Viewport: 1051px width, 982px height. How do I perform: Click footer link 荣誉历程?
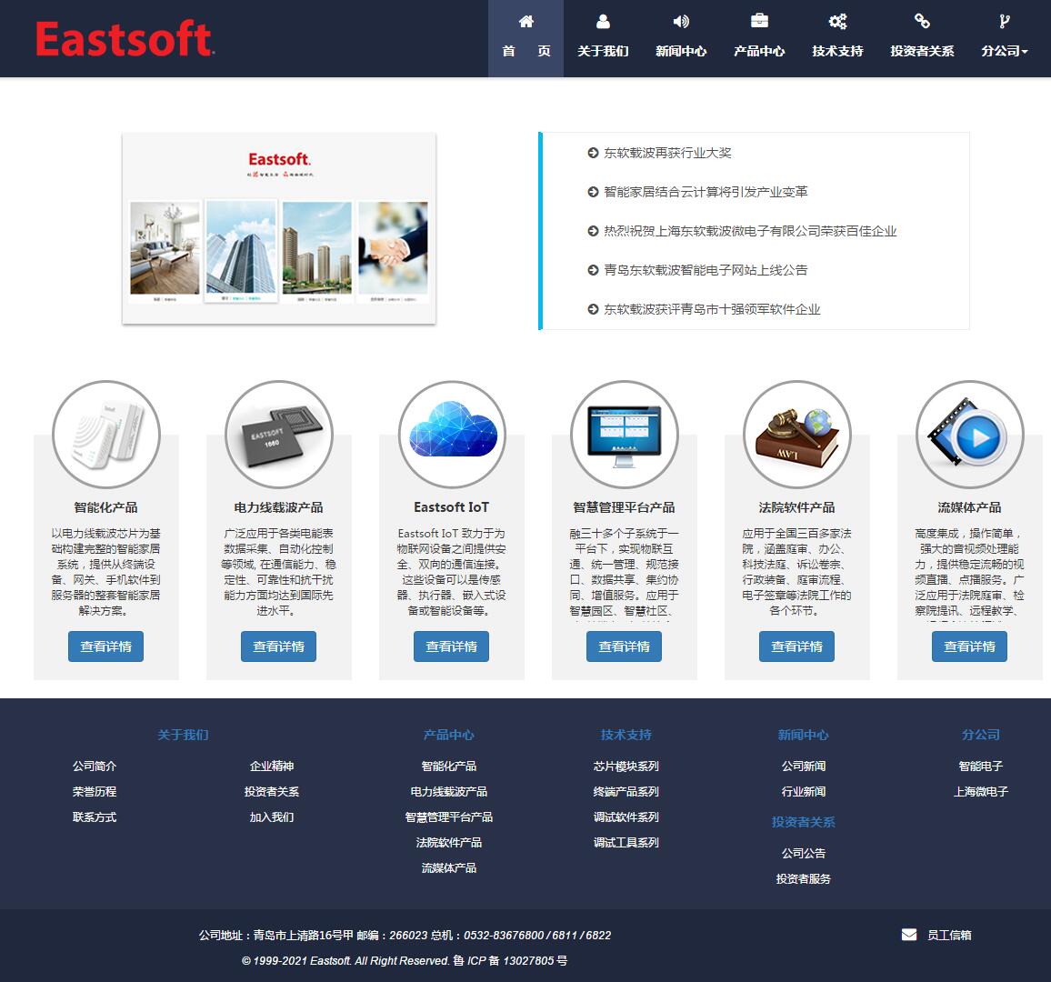pyautogui.click(x=95, y=791)
